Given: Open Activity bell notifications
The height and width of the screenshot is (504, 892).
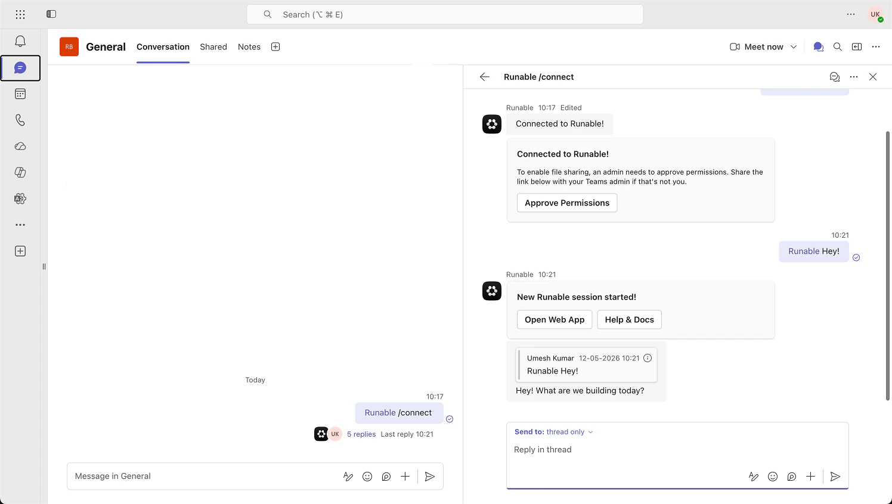Looking at the screenshot, I should 20,41.
